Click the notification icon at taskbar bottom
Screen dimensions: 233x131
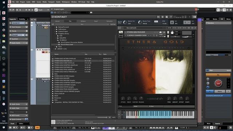(x=4, y=128)
